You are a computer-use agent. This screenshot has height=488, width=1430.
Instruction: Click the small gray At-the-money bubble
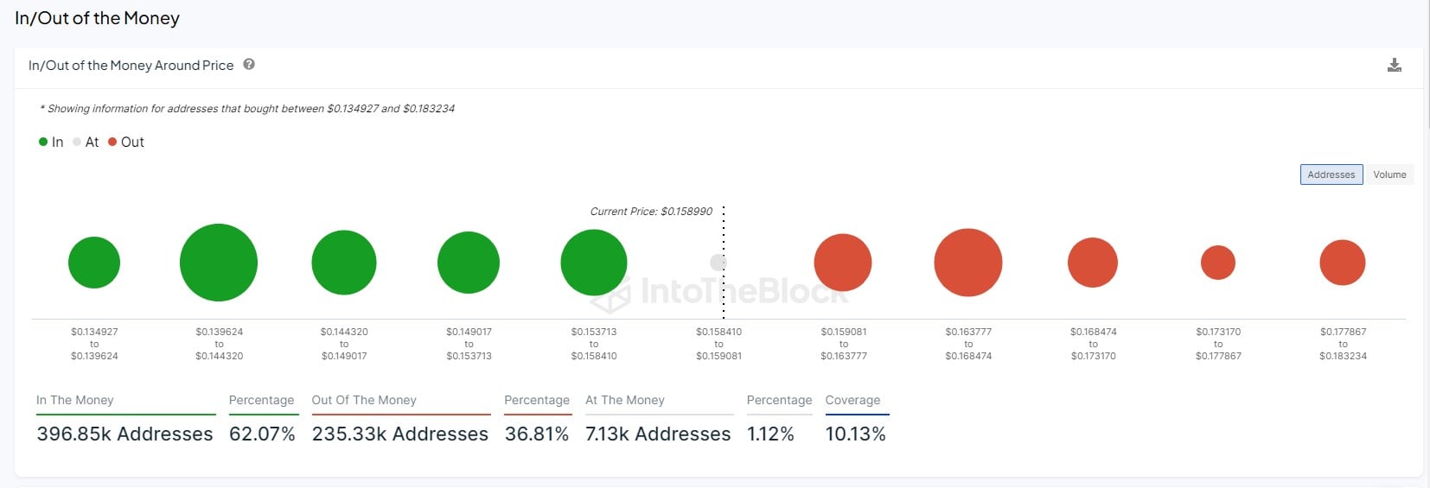[718, 262]
